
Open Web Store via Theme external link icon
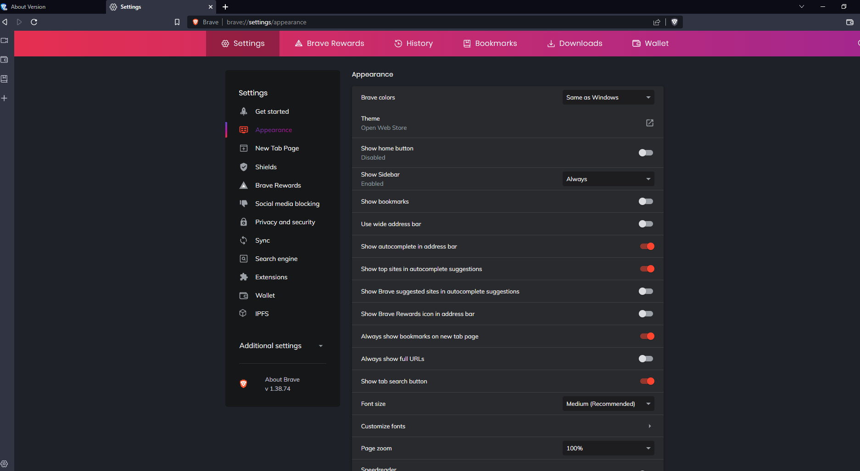pos(650,123)
